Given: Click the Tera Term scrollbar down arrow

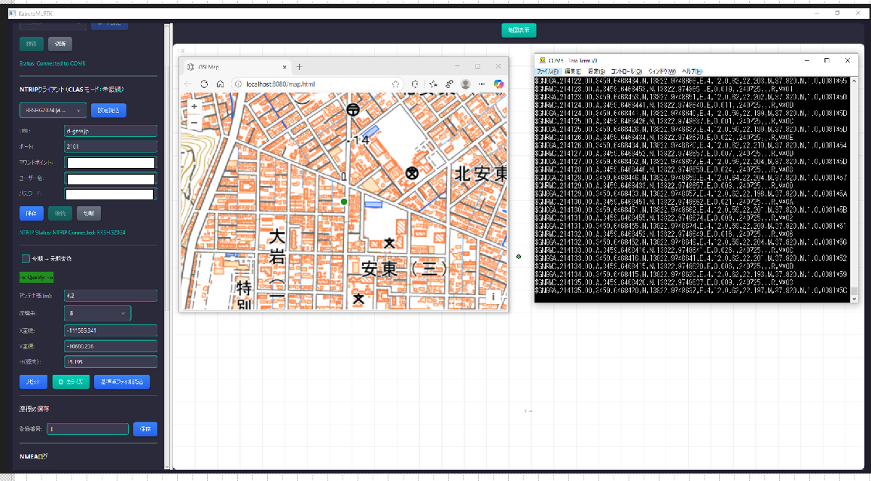Looking at the screenshot, I should 854,299.
